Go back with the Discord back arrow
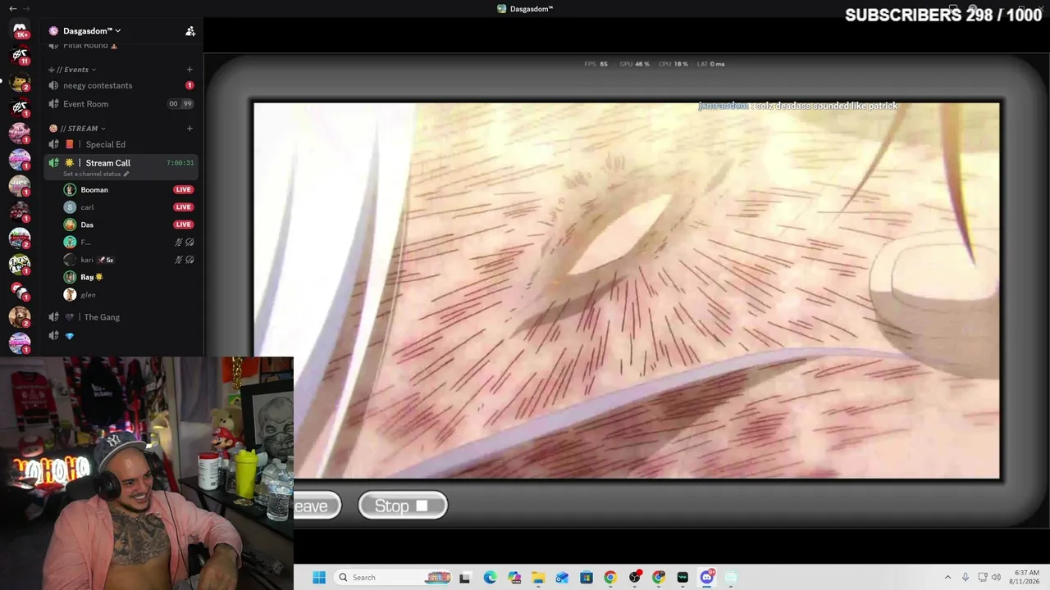 coord(12,8)
